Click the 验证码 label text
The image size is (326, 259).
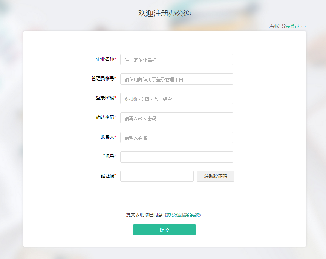107,176
